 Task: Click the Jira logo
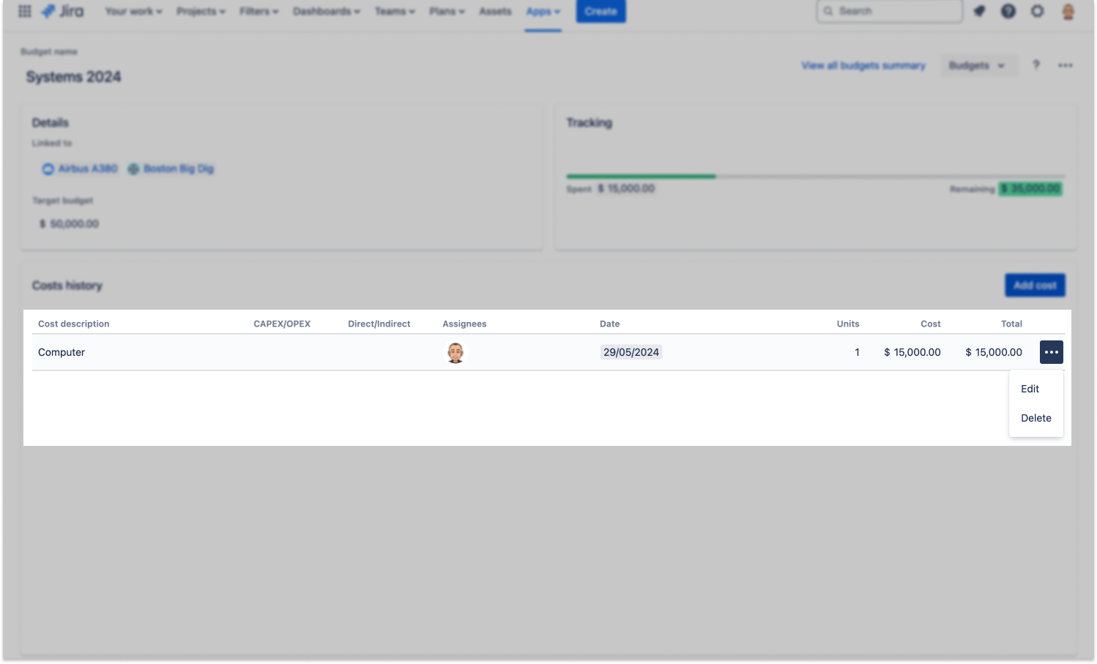tap(62, 11)
